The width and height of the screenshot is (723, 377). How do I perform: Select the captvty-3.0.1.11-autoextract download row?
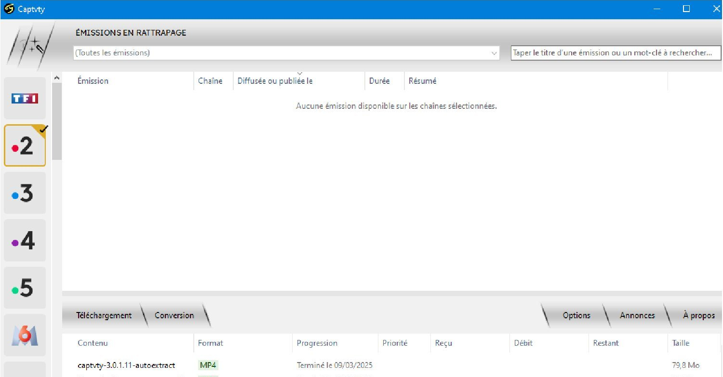pos(126,365)
